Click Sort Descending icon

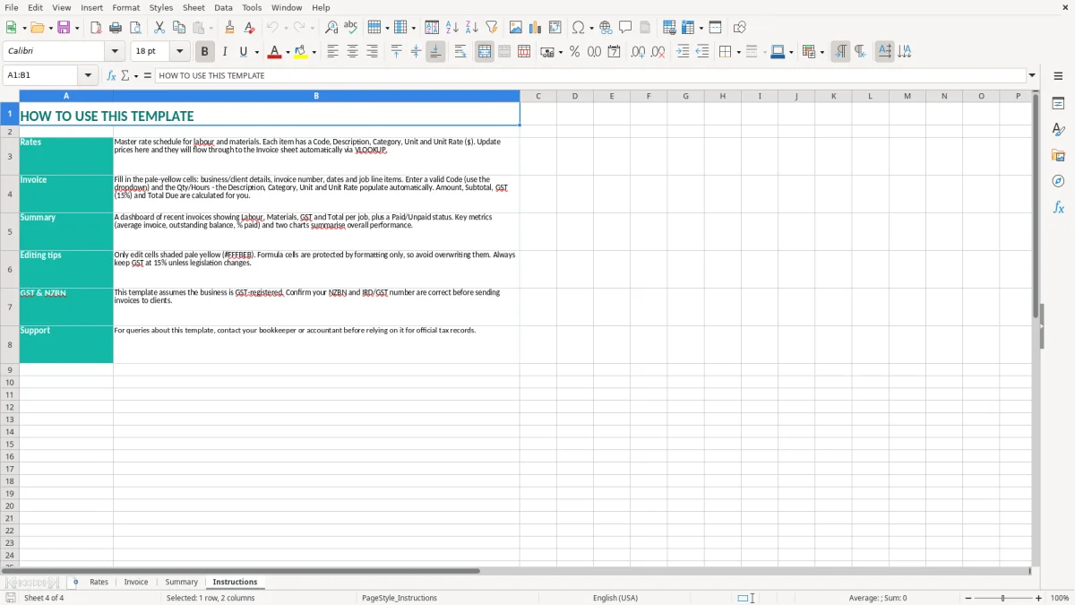point(471,28)
